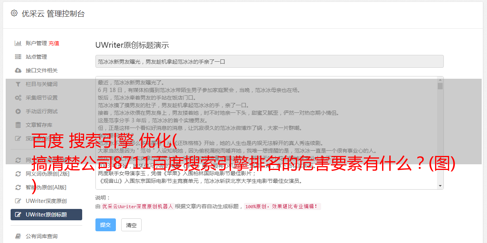The height and width of the screenshot is (243, 487).
Task: Select the server icon next to 站点管理
Action: [x=18, y=57]
